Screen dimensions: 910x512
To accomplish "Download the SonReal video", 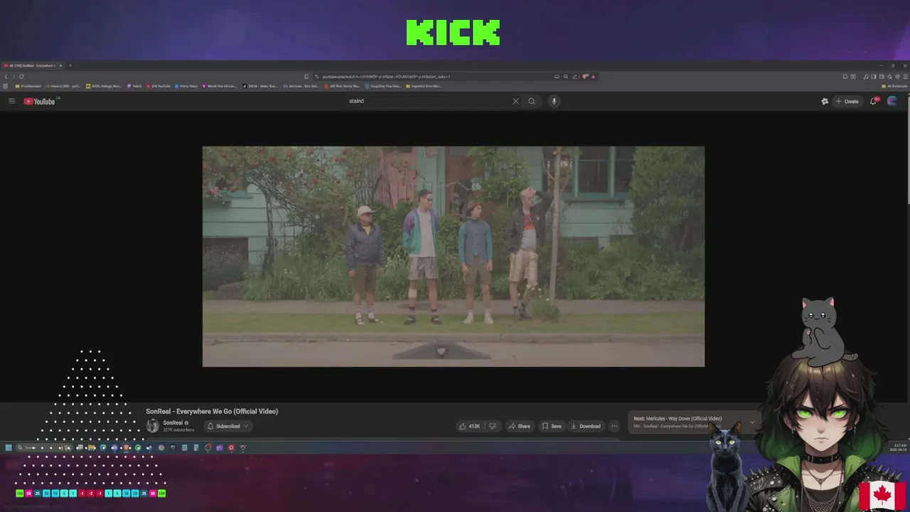I will tap(586, 426).
